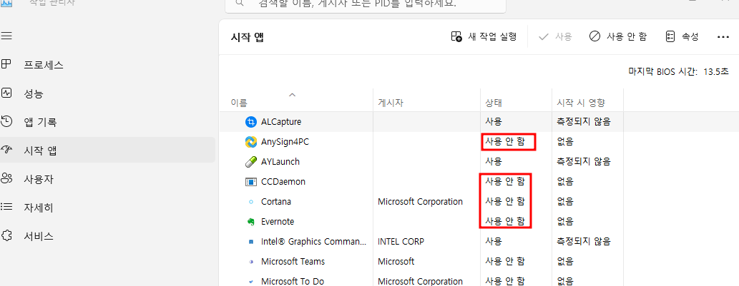Click the Intel Graphics Command icon
This screenshot has height=286, width=739.
click(x=250, y=242)
